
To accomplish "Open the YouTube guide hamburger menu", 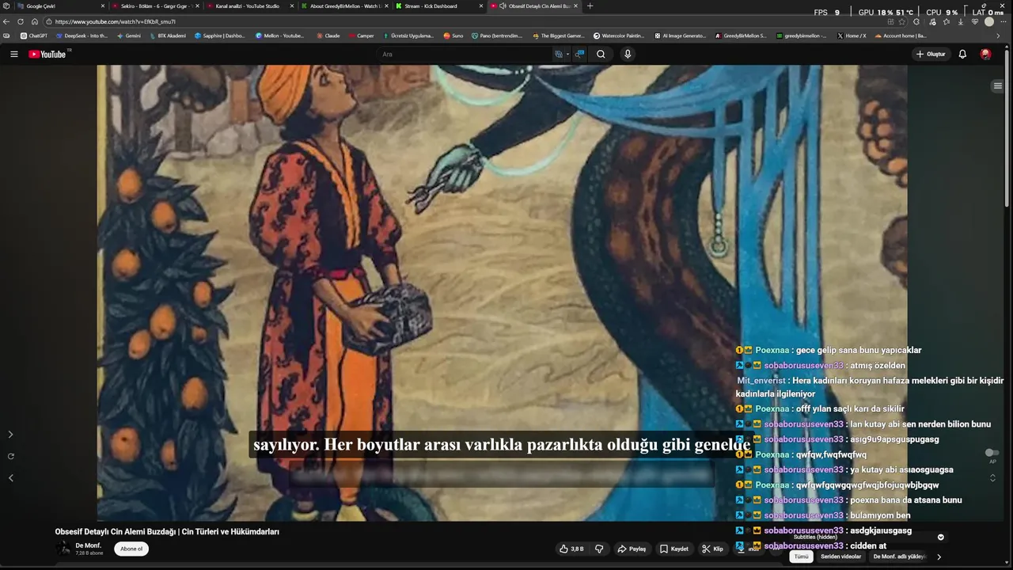I will [x=13, y=54].
